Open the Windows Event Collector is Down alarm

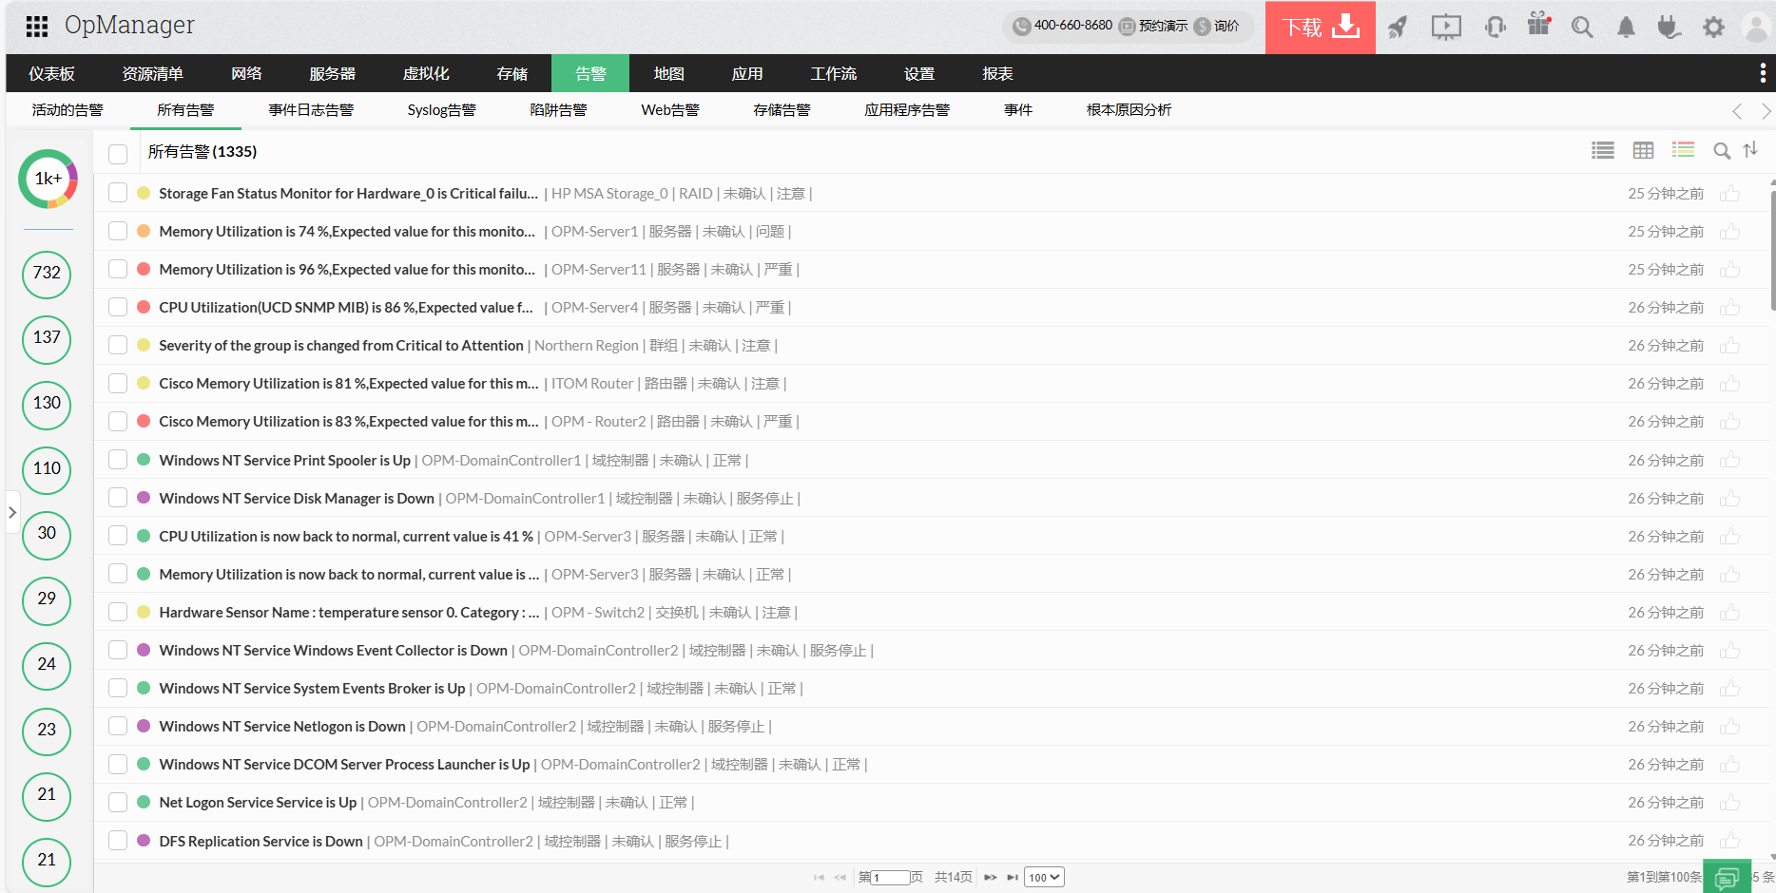[334, 651]
